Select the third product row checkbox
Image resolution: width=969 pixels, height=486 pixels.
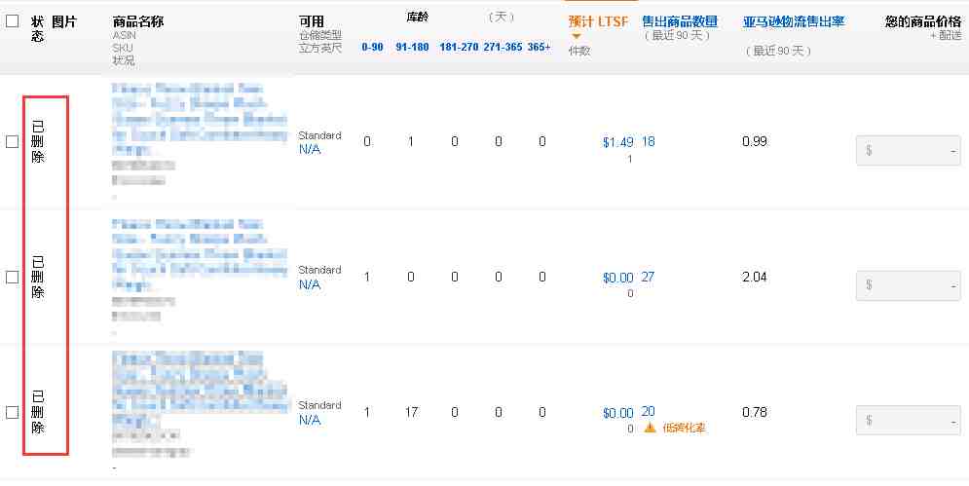(x=12, y=412)
